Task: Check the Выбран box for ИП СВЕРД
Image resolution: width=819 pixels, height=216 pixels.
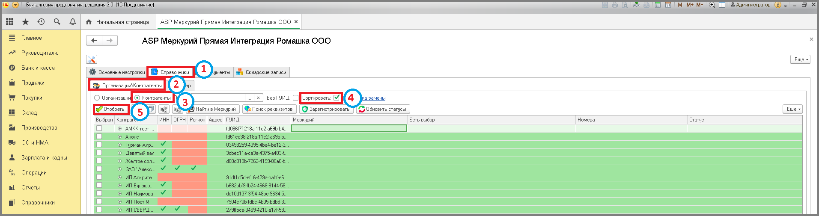Action: [x=99, y=210]
